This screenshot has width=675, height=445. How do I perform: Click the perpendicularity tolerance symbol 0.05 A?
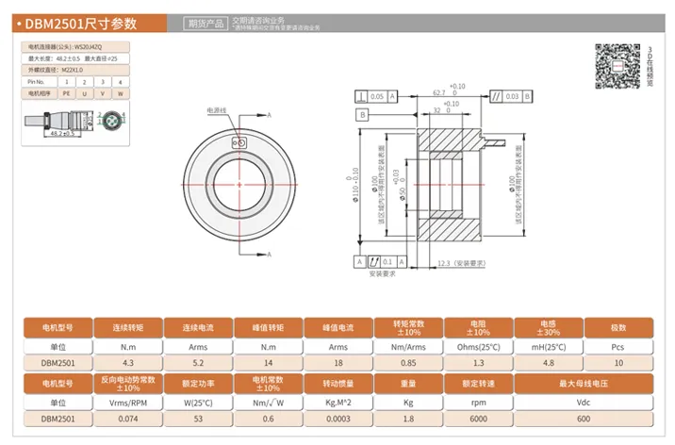375,96
